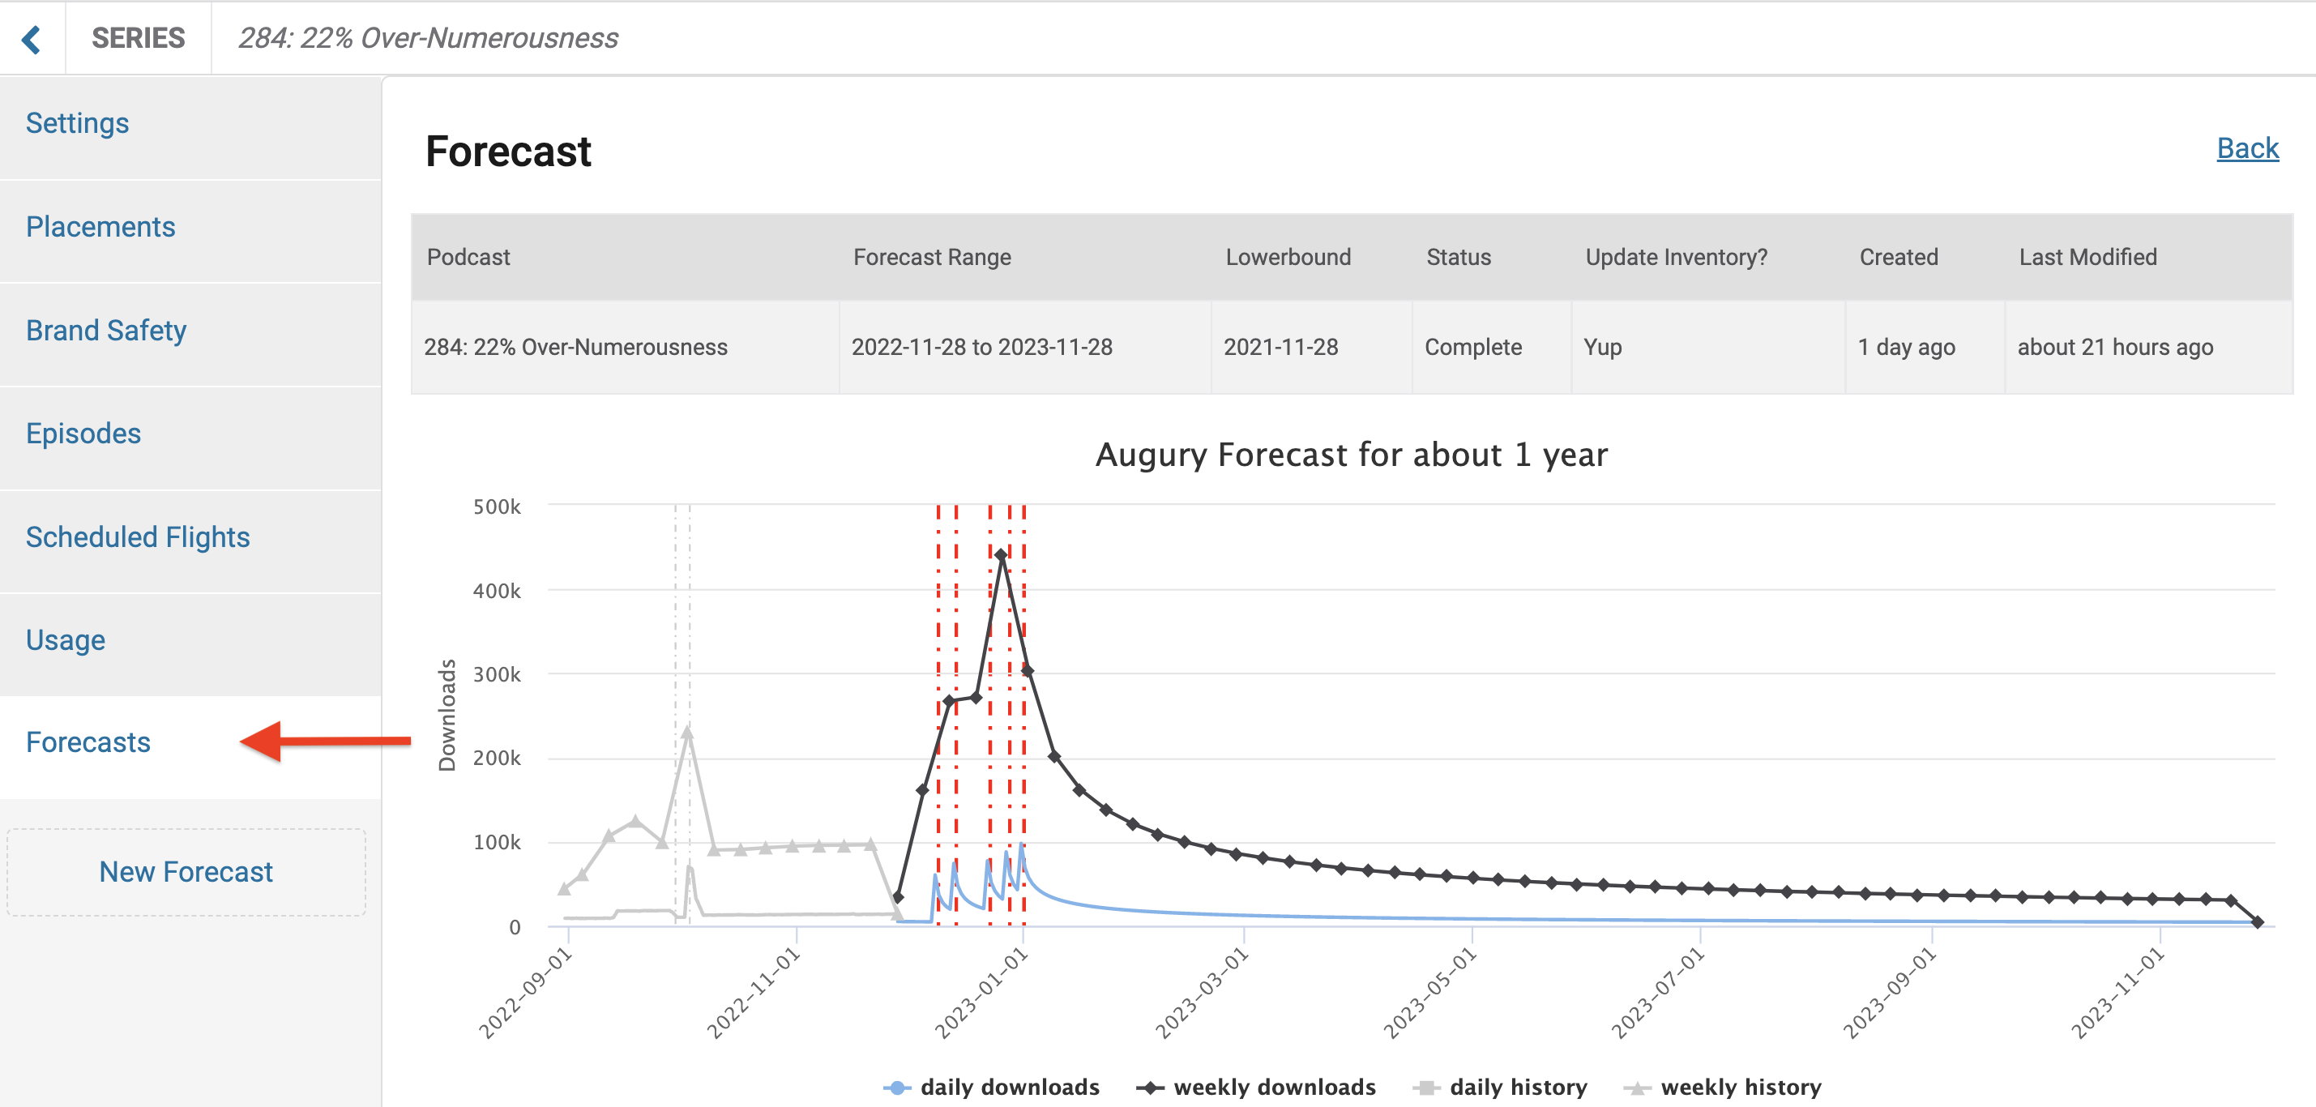Select the weekly downloads diamond legend icon

1152,1086
